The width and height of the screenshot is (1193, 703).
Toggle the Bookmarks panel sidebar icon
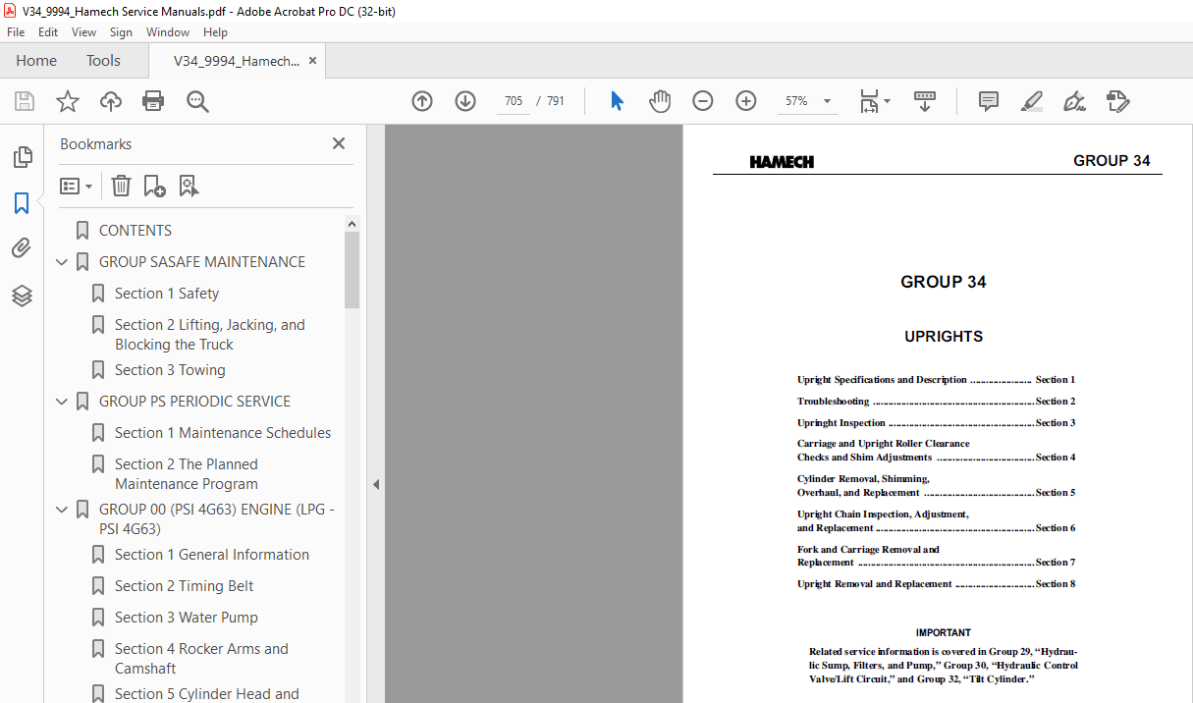pyautogui.click(x=22, y=203)
